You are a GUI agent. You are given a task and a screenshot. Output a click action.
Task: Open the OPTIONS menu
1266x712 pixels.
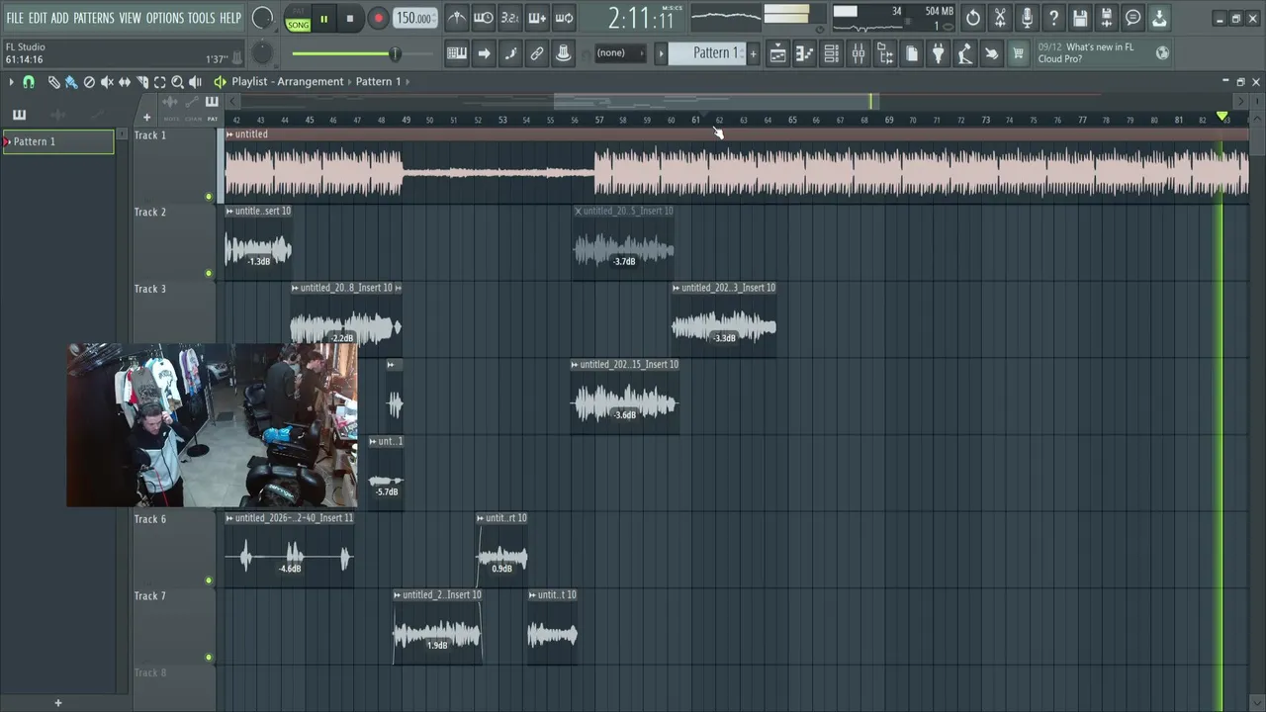165,18
